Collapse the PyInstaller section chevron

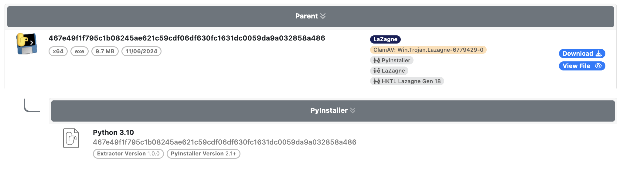352,110
